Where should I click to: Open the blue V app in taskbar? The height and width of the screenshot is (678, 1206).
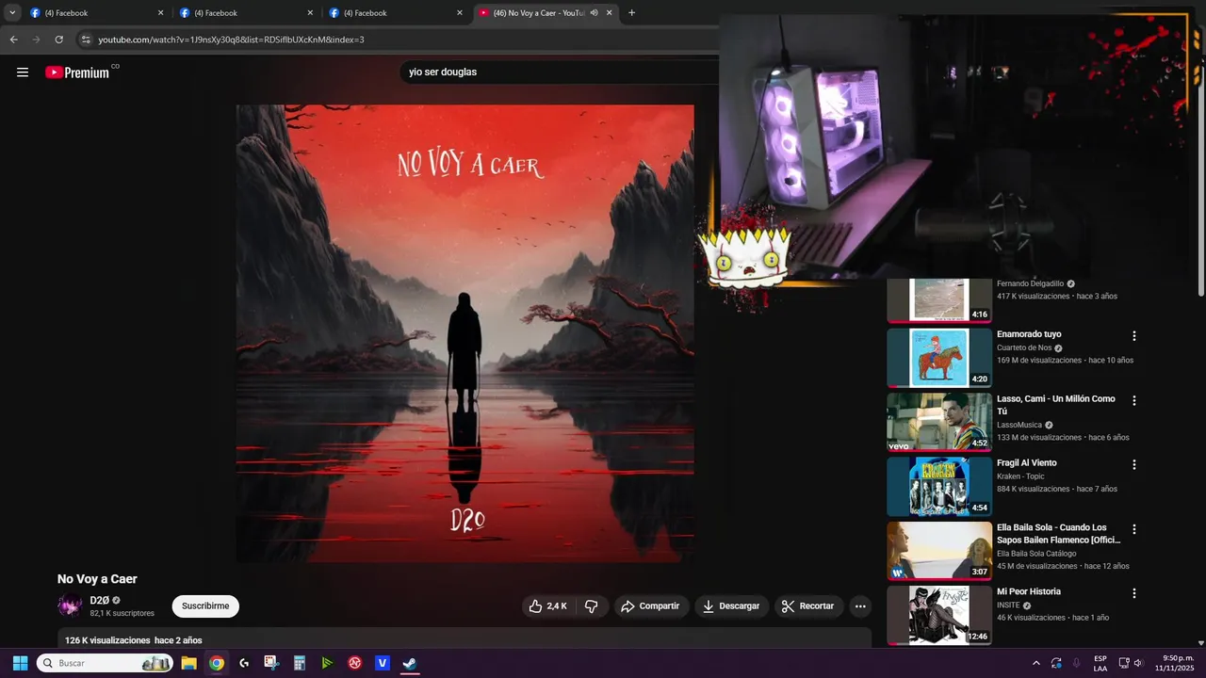pos(383,663)
